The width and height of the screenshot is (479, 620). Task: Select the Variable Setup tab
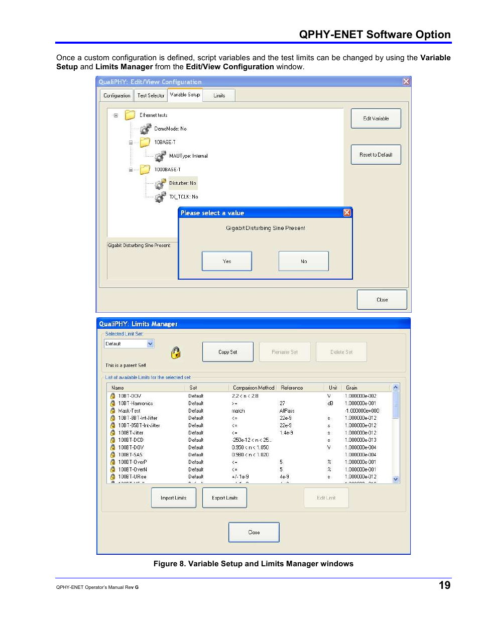185,94
